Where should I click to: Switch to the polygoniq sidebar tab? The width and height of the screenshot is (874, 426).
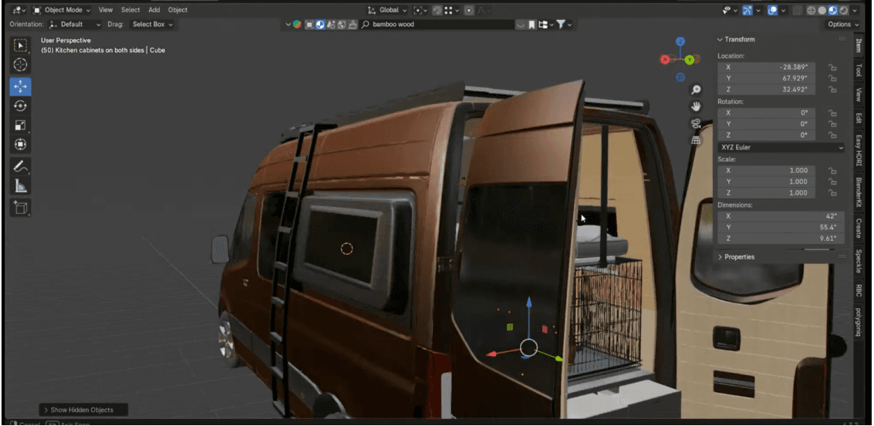859,322
